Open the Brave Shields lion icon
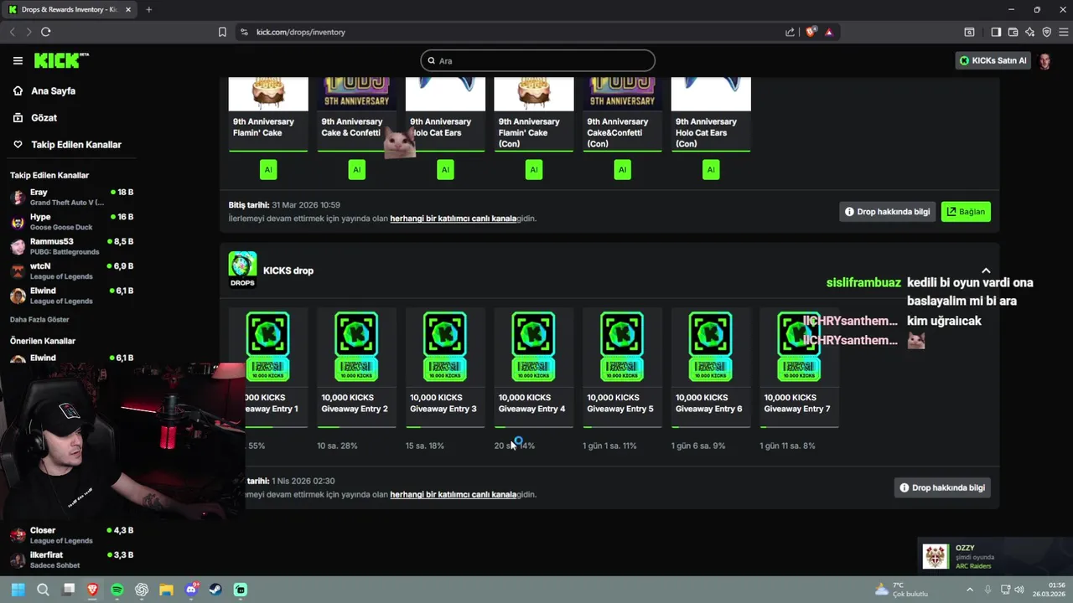Screen dimensions: 1073x603 (811, 32)
